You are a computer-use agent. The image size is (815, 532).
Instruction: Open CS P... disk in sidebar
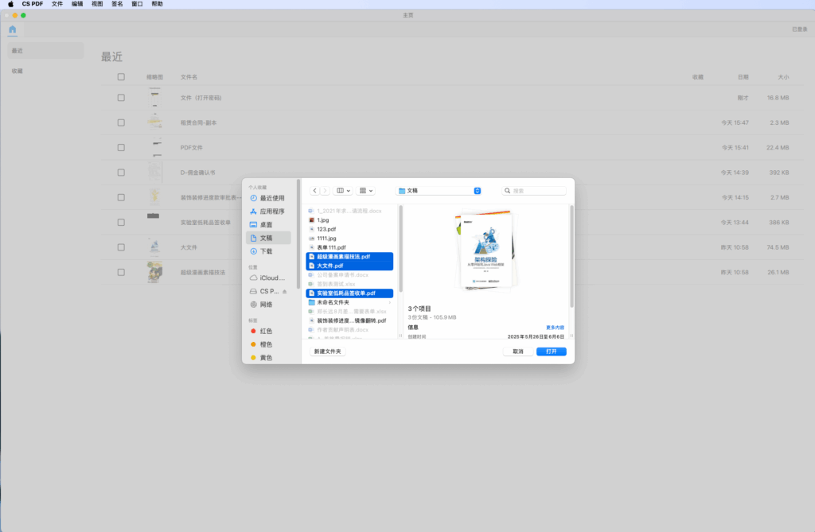point(264,292)
